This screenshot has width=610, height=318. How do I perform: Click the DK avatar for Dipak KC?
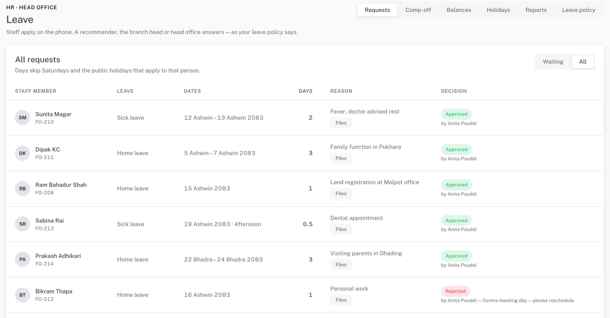22,153
